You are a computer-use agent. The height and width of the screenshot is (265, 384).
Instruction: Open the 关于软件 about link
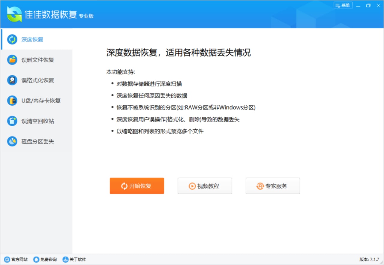(78, 260)
